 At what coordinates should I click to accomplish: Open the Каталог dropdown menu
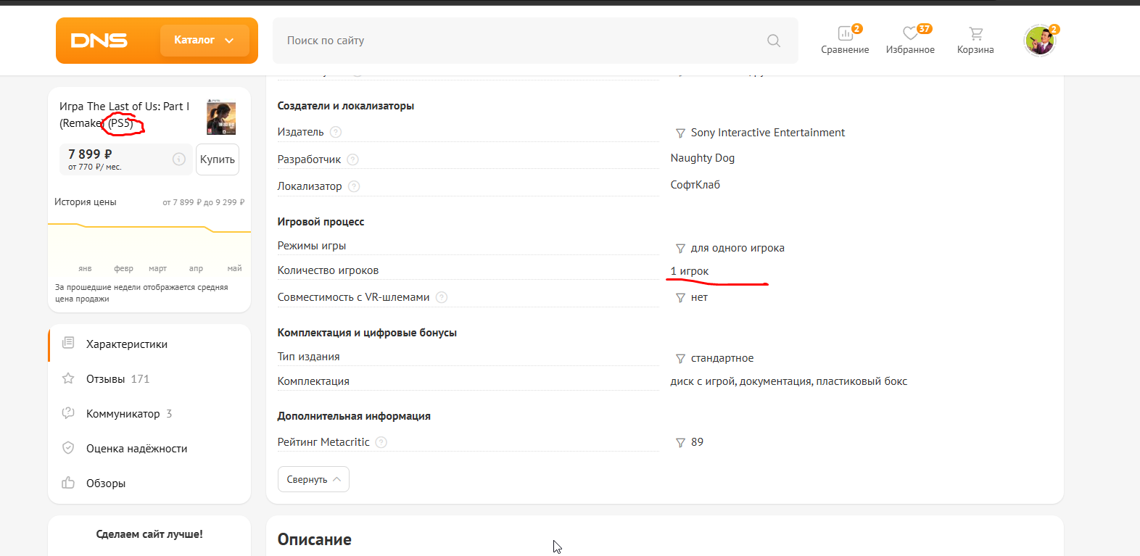click(x=204, y=41)
